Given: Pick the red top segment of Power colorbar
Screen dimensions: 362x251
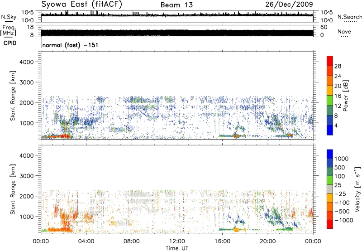Looking at the screenshot, I should [330, 61].
